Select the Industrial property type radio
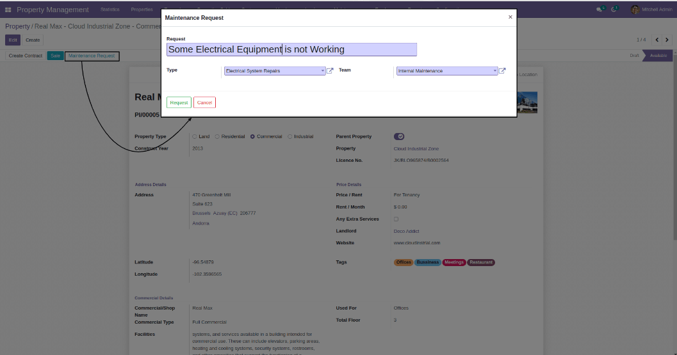Viewport: 677px width, 355px height. click(290, 136)
